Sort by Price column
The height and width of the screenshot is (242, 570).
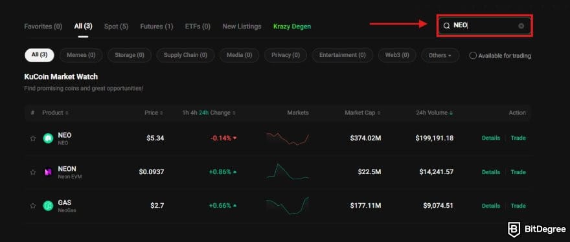154,113
